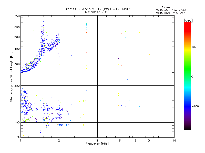Select the 'mean, sd,X: 74.6, 20.7' statistics line
The width and height of the screenshot is (205, 153).
click(x=170, y=13)
